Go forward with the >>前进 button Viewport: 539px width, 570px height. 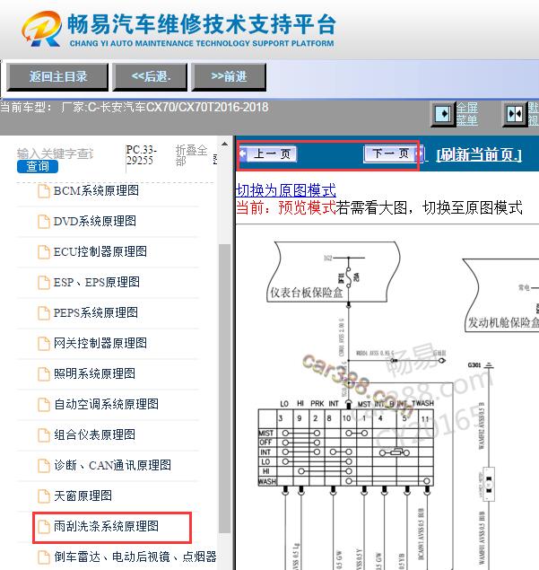[229, 76]
